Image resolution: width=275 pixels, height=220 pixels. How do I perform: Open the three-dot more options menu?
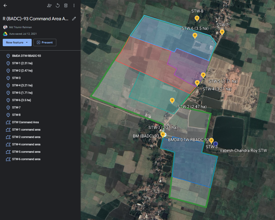coord(74,5)
